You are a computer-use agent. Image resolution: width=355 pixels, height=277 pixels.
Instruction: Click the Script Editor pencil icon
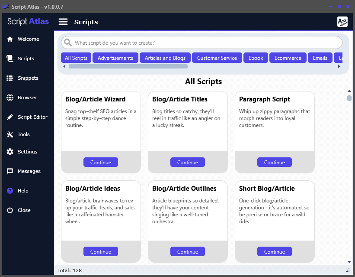10,117
